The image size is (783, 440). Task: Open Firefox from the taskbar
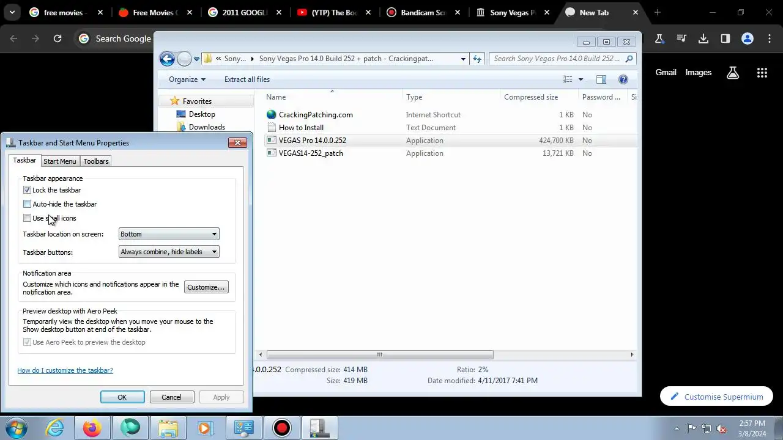coord(92,428)
